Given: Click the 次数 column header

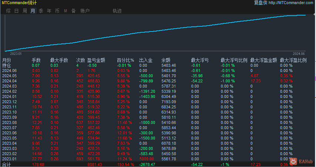Looking at the screenshot, I should [80, 60].
